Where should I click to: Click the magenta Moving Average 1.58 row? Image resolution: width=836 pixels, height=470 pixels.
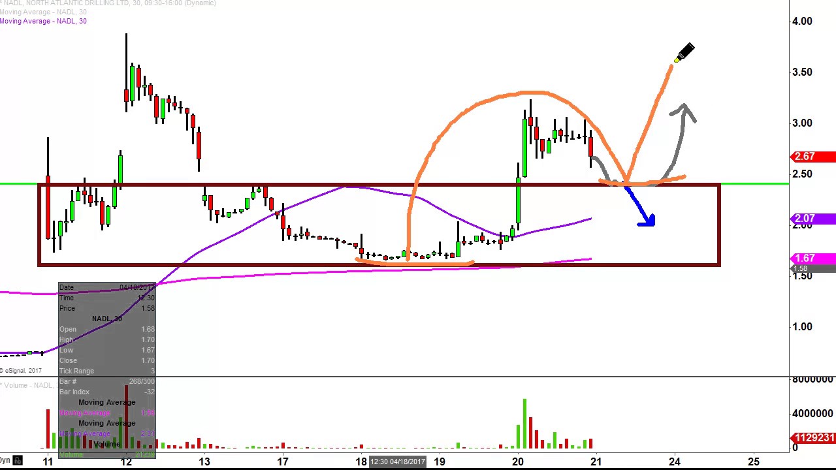pyautogui.click(x=107, y=413)
